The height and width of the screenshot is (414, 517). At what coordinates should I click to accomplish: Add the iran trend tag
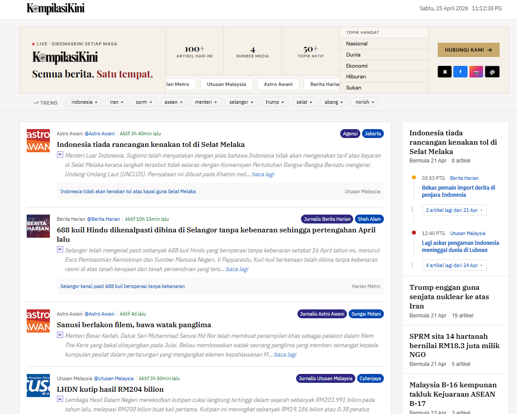(117, 102)
